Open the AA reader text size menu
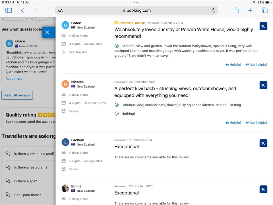This screenshot has width=273, height=205. click(60, 11)
